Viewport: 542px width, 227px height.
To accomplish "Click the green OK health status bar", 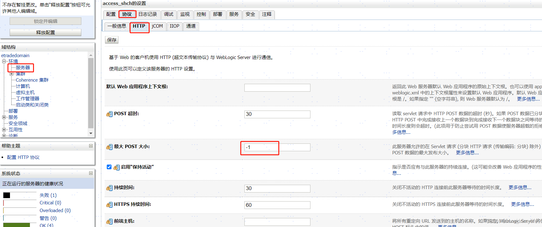I will pos(17,225).
